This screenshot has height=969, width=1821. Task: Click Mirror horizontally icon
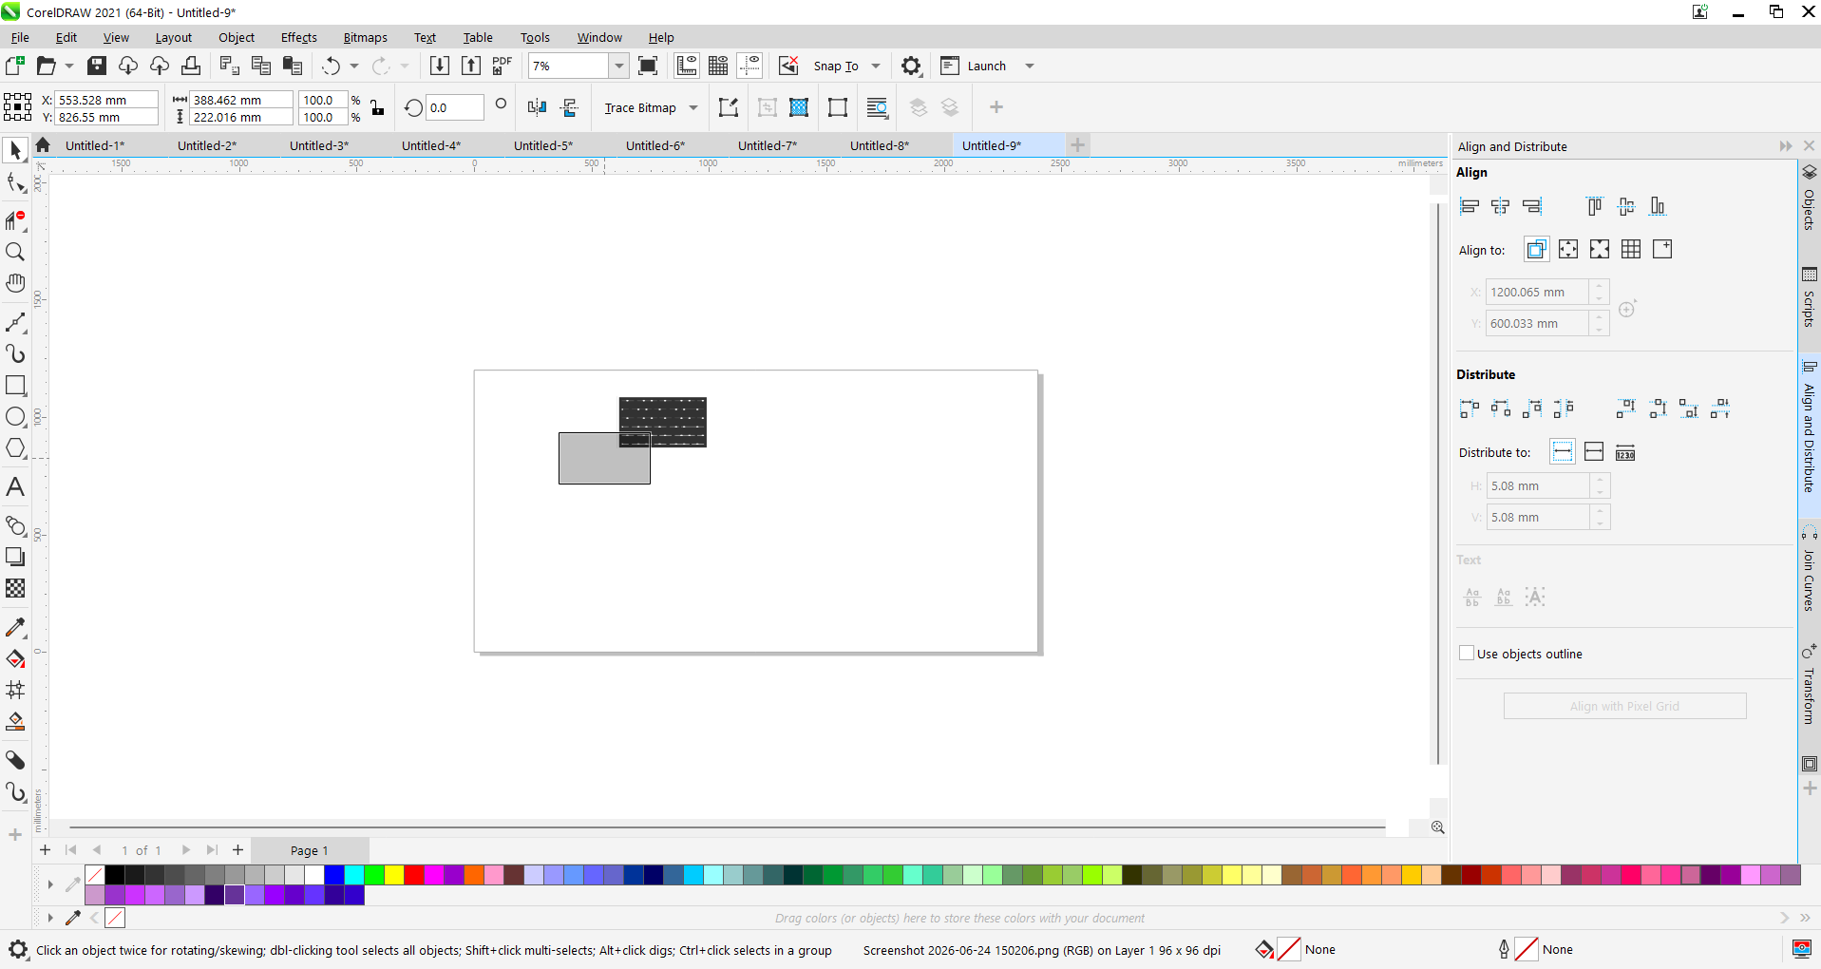point(537,107)
